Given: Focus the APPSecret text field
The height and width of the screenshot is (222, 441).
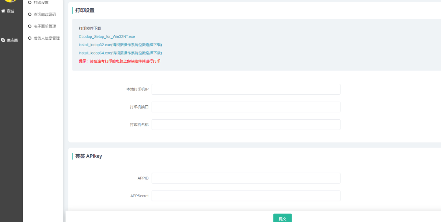Looking at the screenshot, I should (x=246, y=196).
